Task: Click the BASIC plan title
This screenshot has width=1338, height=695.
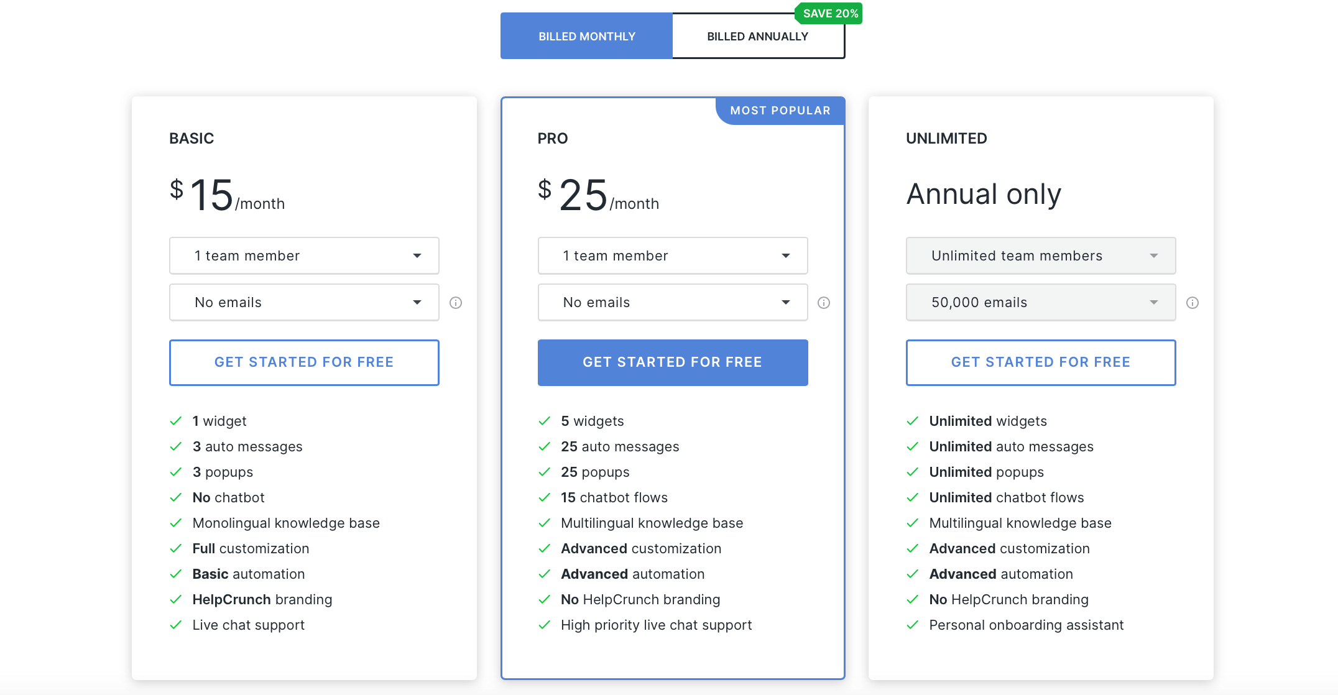Action: pos(191,139)
